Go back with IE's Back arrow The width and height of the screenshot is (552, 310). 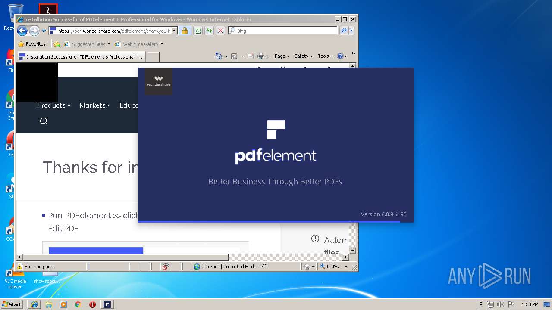(x=22, y=31)
